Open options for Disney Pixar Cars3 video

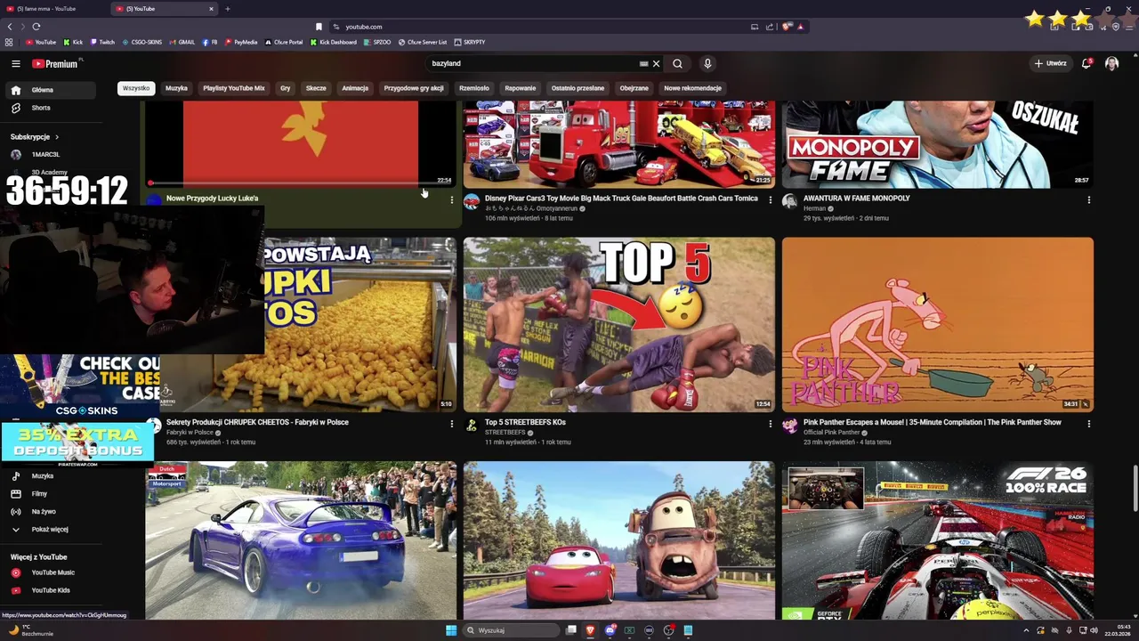[x=770, y=199]
